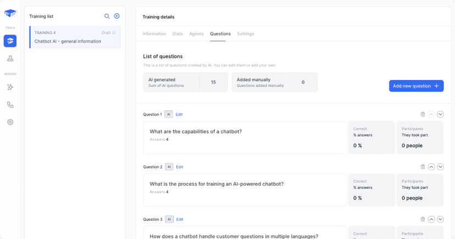Open the chatbot capabilities question card

(x=245, y=137)
